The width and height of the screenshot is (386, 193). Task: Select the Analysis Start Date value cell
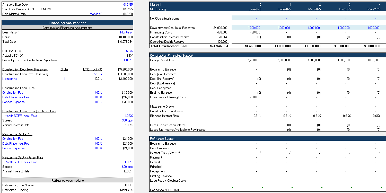128,5
